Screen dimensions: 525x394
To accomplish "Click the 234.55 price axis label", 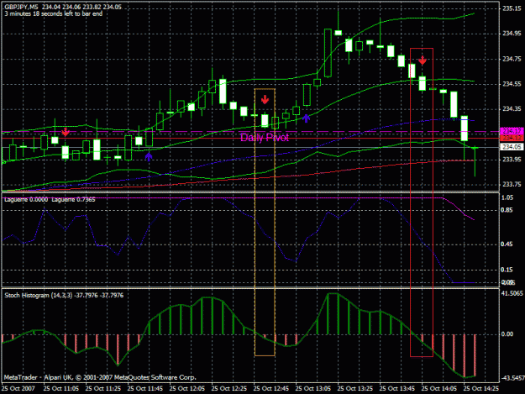I will (x=512, y=84).
